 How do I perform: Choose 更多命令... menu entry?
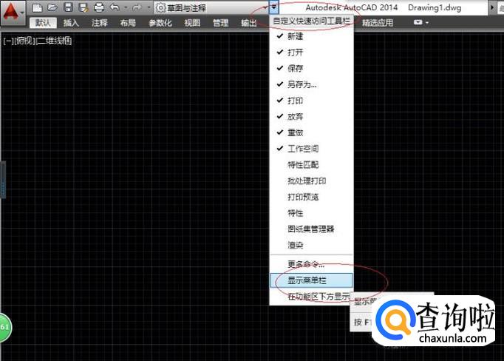(311, 265)
